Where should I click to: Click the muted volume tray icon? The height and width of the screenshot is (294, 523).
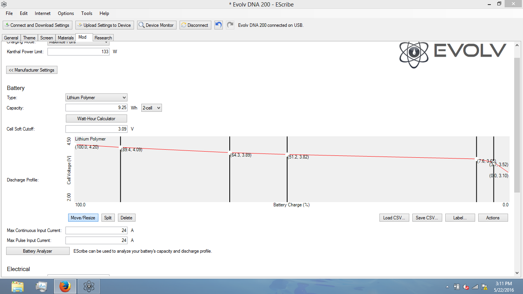(x=466, y=287)
